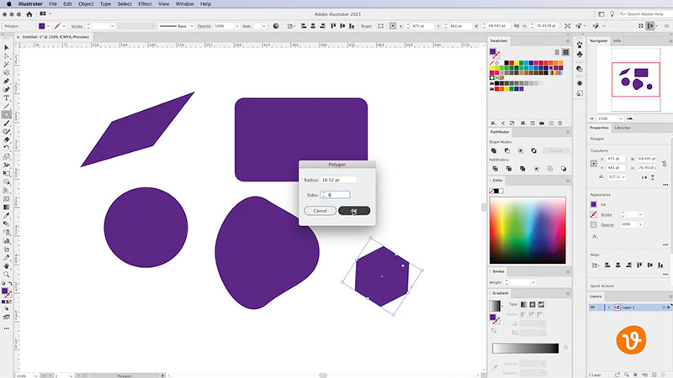Viewport: 673px width, 378px height.
Task: Expand Layer 1 disclosure arrow
Action: click(608, 307)
